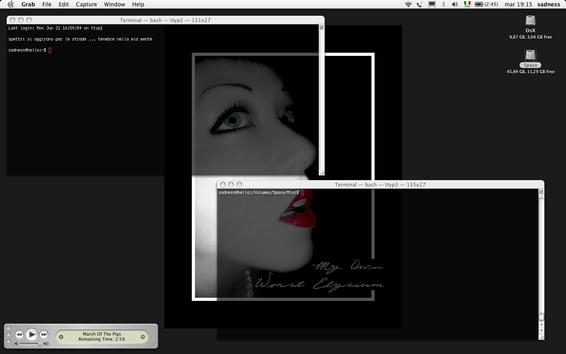Zoom the ttyp2 Terminal window
566x354 pixels.
[29, 20]
